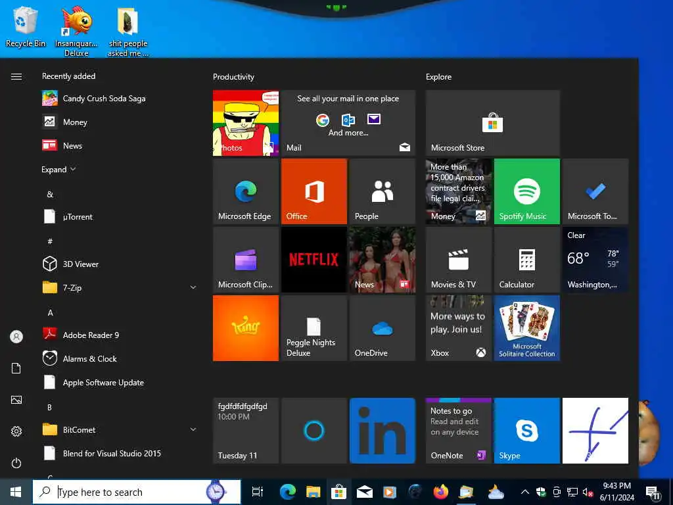Launch µTorrent from the app list
673x505 pixels.
point(120,216)
